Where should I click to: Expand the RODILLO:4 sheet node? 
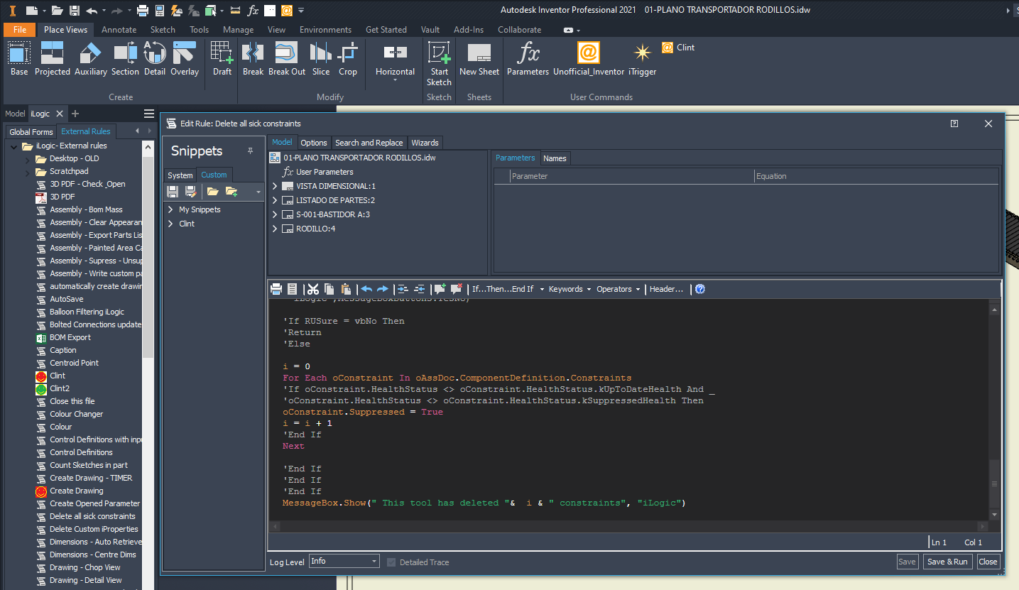(x=274, y=228)
